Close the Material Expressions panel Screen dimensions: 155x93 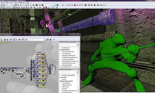click(79, 42)
